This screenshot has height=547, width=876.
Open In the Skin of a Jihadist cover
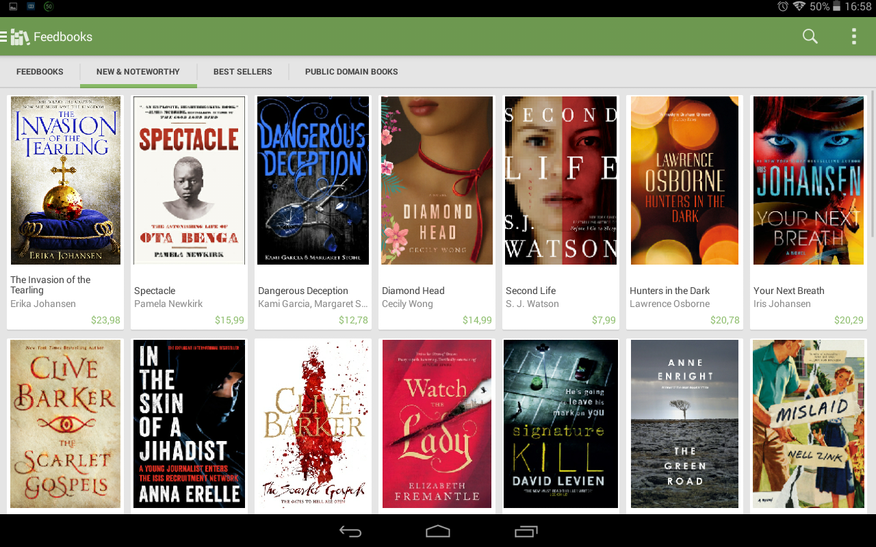[x=190, y=424]
